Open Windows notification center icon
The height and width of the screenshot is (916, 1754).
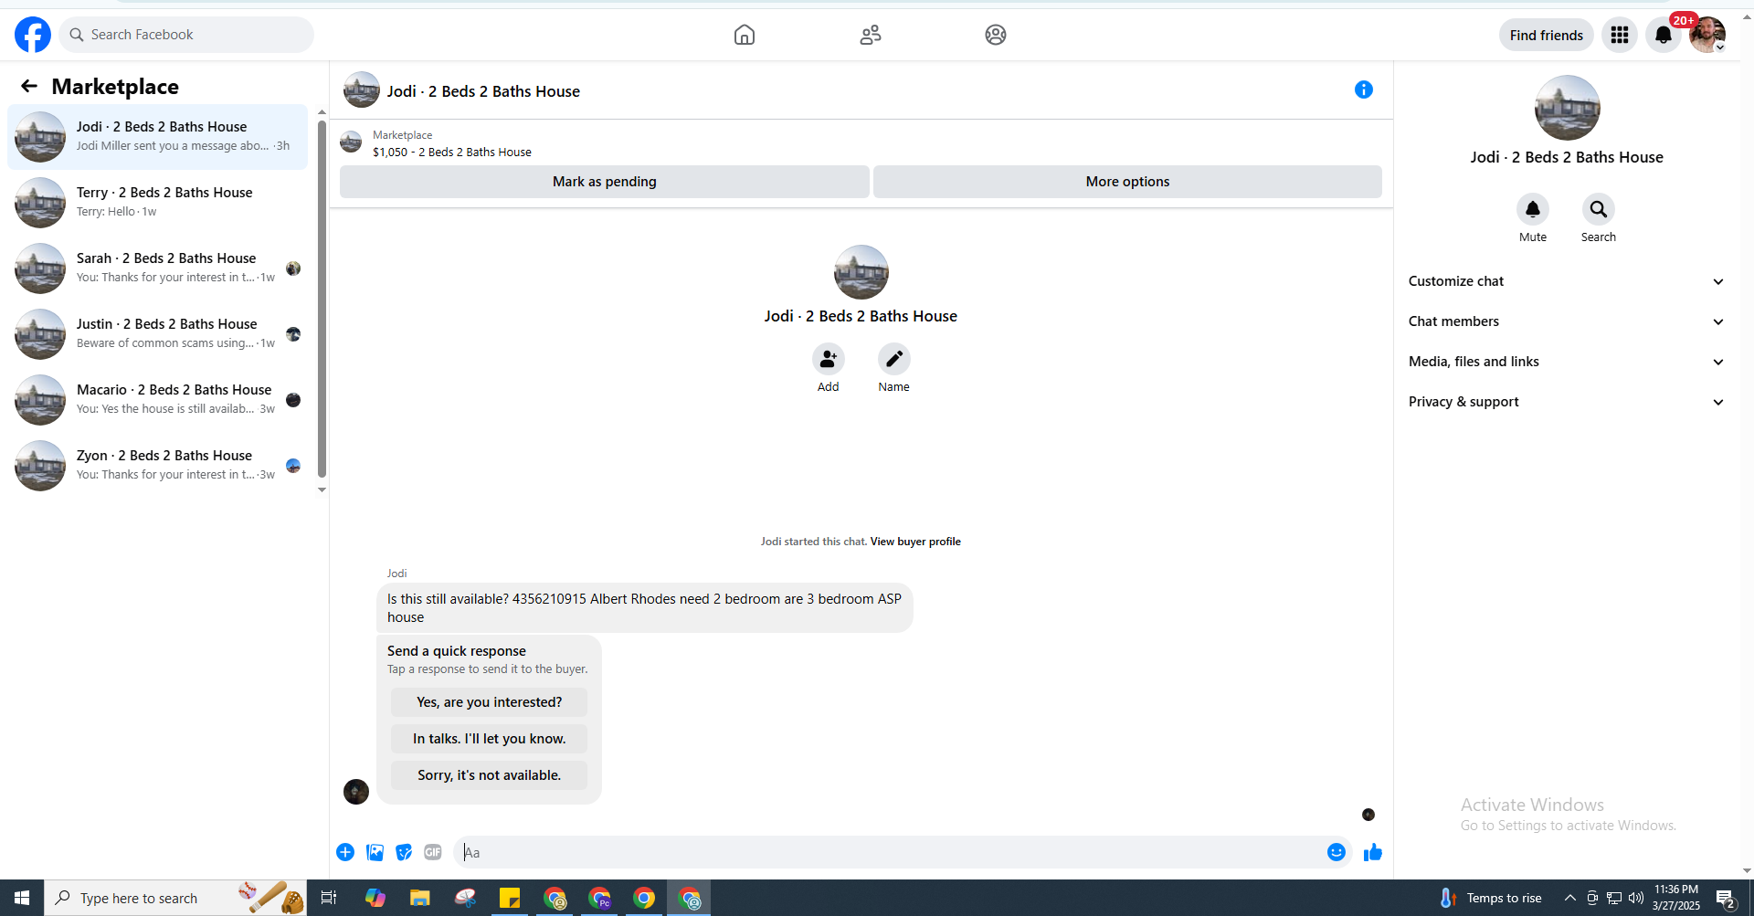(x=1726, y=898)
